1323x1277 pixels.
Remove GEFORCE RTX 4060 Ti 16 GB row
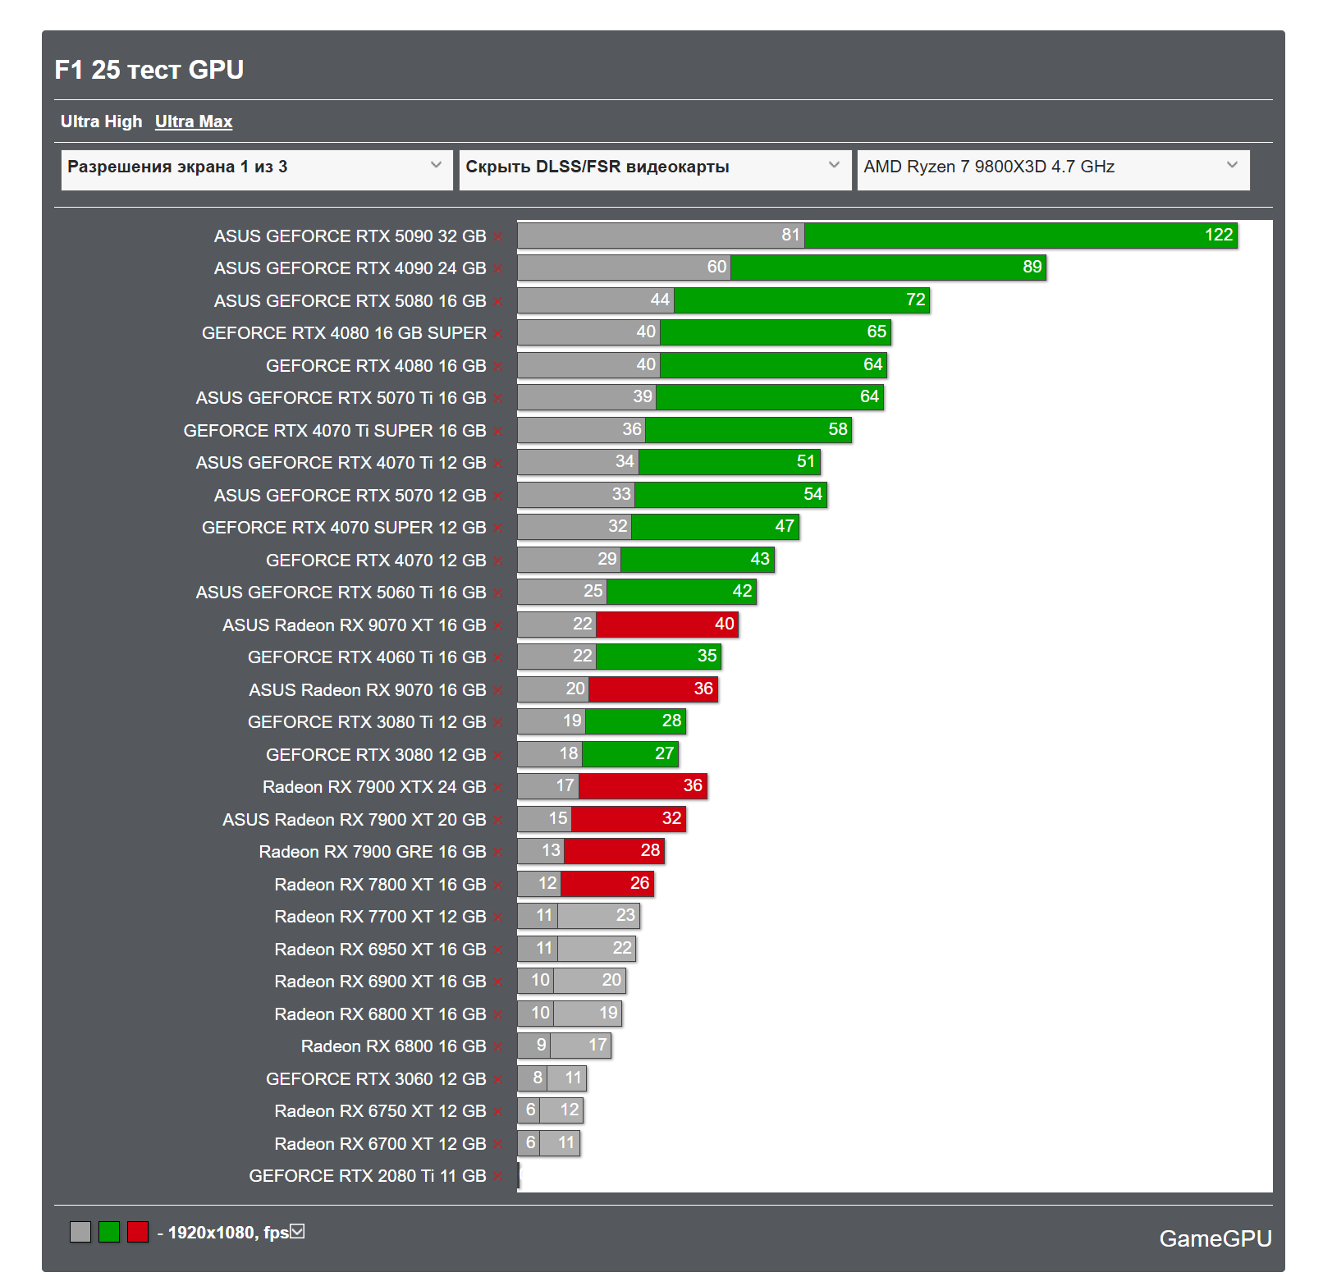(x=498, y=658)
